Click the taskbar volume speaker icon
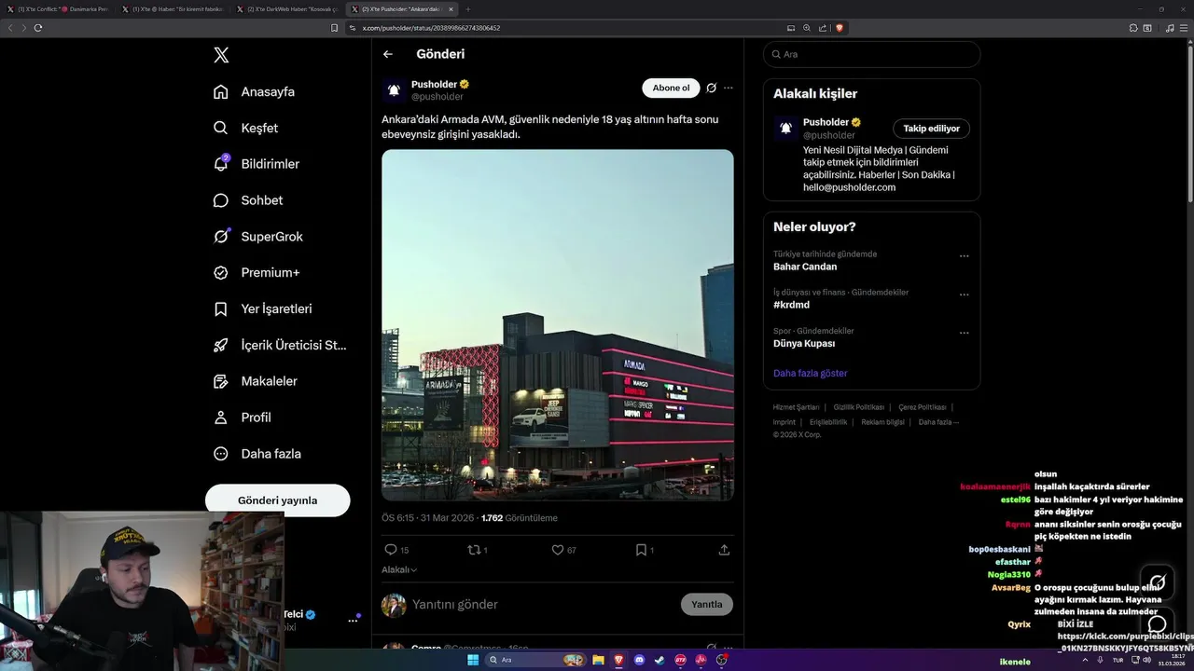 click(x=1147, y=660)
